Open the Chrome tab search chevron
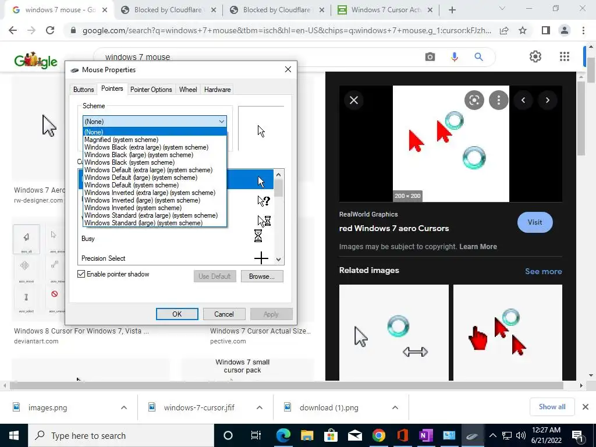Image resolution: width=596 pixels, height=447 pixels. (502, 8)
